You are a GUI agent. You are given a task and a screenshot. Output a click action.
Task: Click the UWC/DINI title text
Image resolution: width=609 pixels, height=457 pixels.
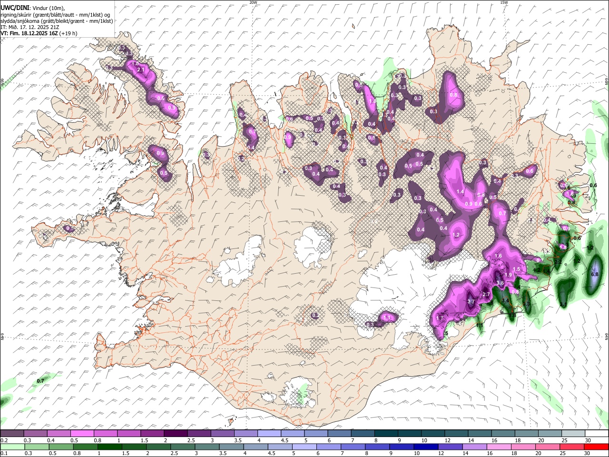click(x=14, y=8)
